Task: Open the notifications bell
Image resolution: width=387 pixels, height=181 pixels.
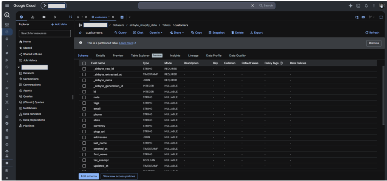Action: point(366,6)
